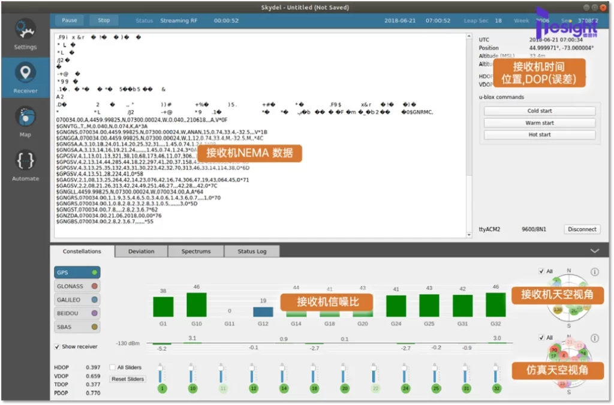Send the Cold start u-blox command

(540, 111)
